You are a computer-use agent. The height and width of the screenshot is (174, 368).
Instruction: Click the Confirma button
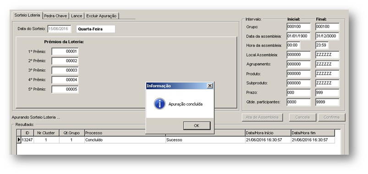coord(331,117)
